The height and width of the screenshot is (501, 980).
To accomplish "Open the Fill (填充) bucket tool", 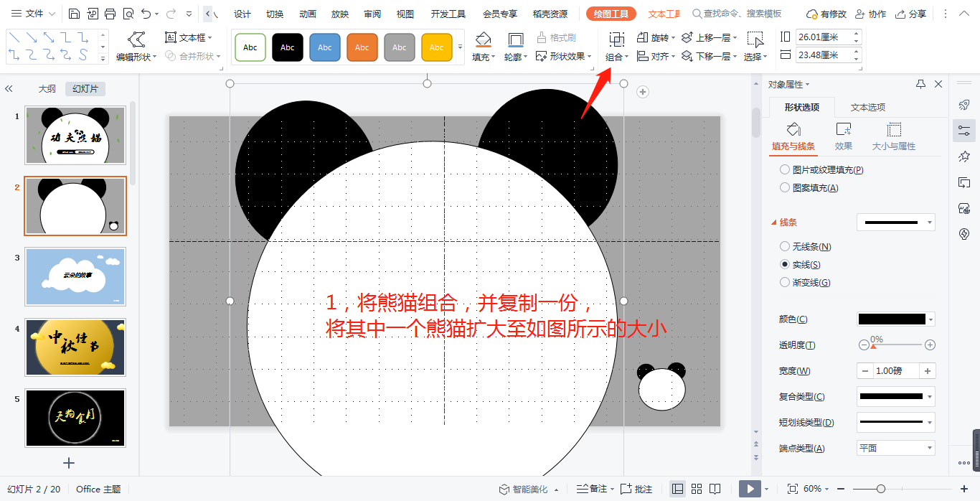I will pyautogui.click(x=483, y=47).
